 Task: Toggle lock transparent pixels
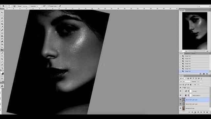183,85
